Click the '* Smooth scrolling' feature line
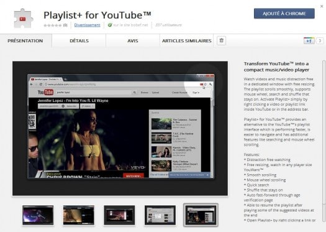Image resolution: width=326 pixels, height=232 pixels. pyautogui.click(x=260, y=175)
